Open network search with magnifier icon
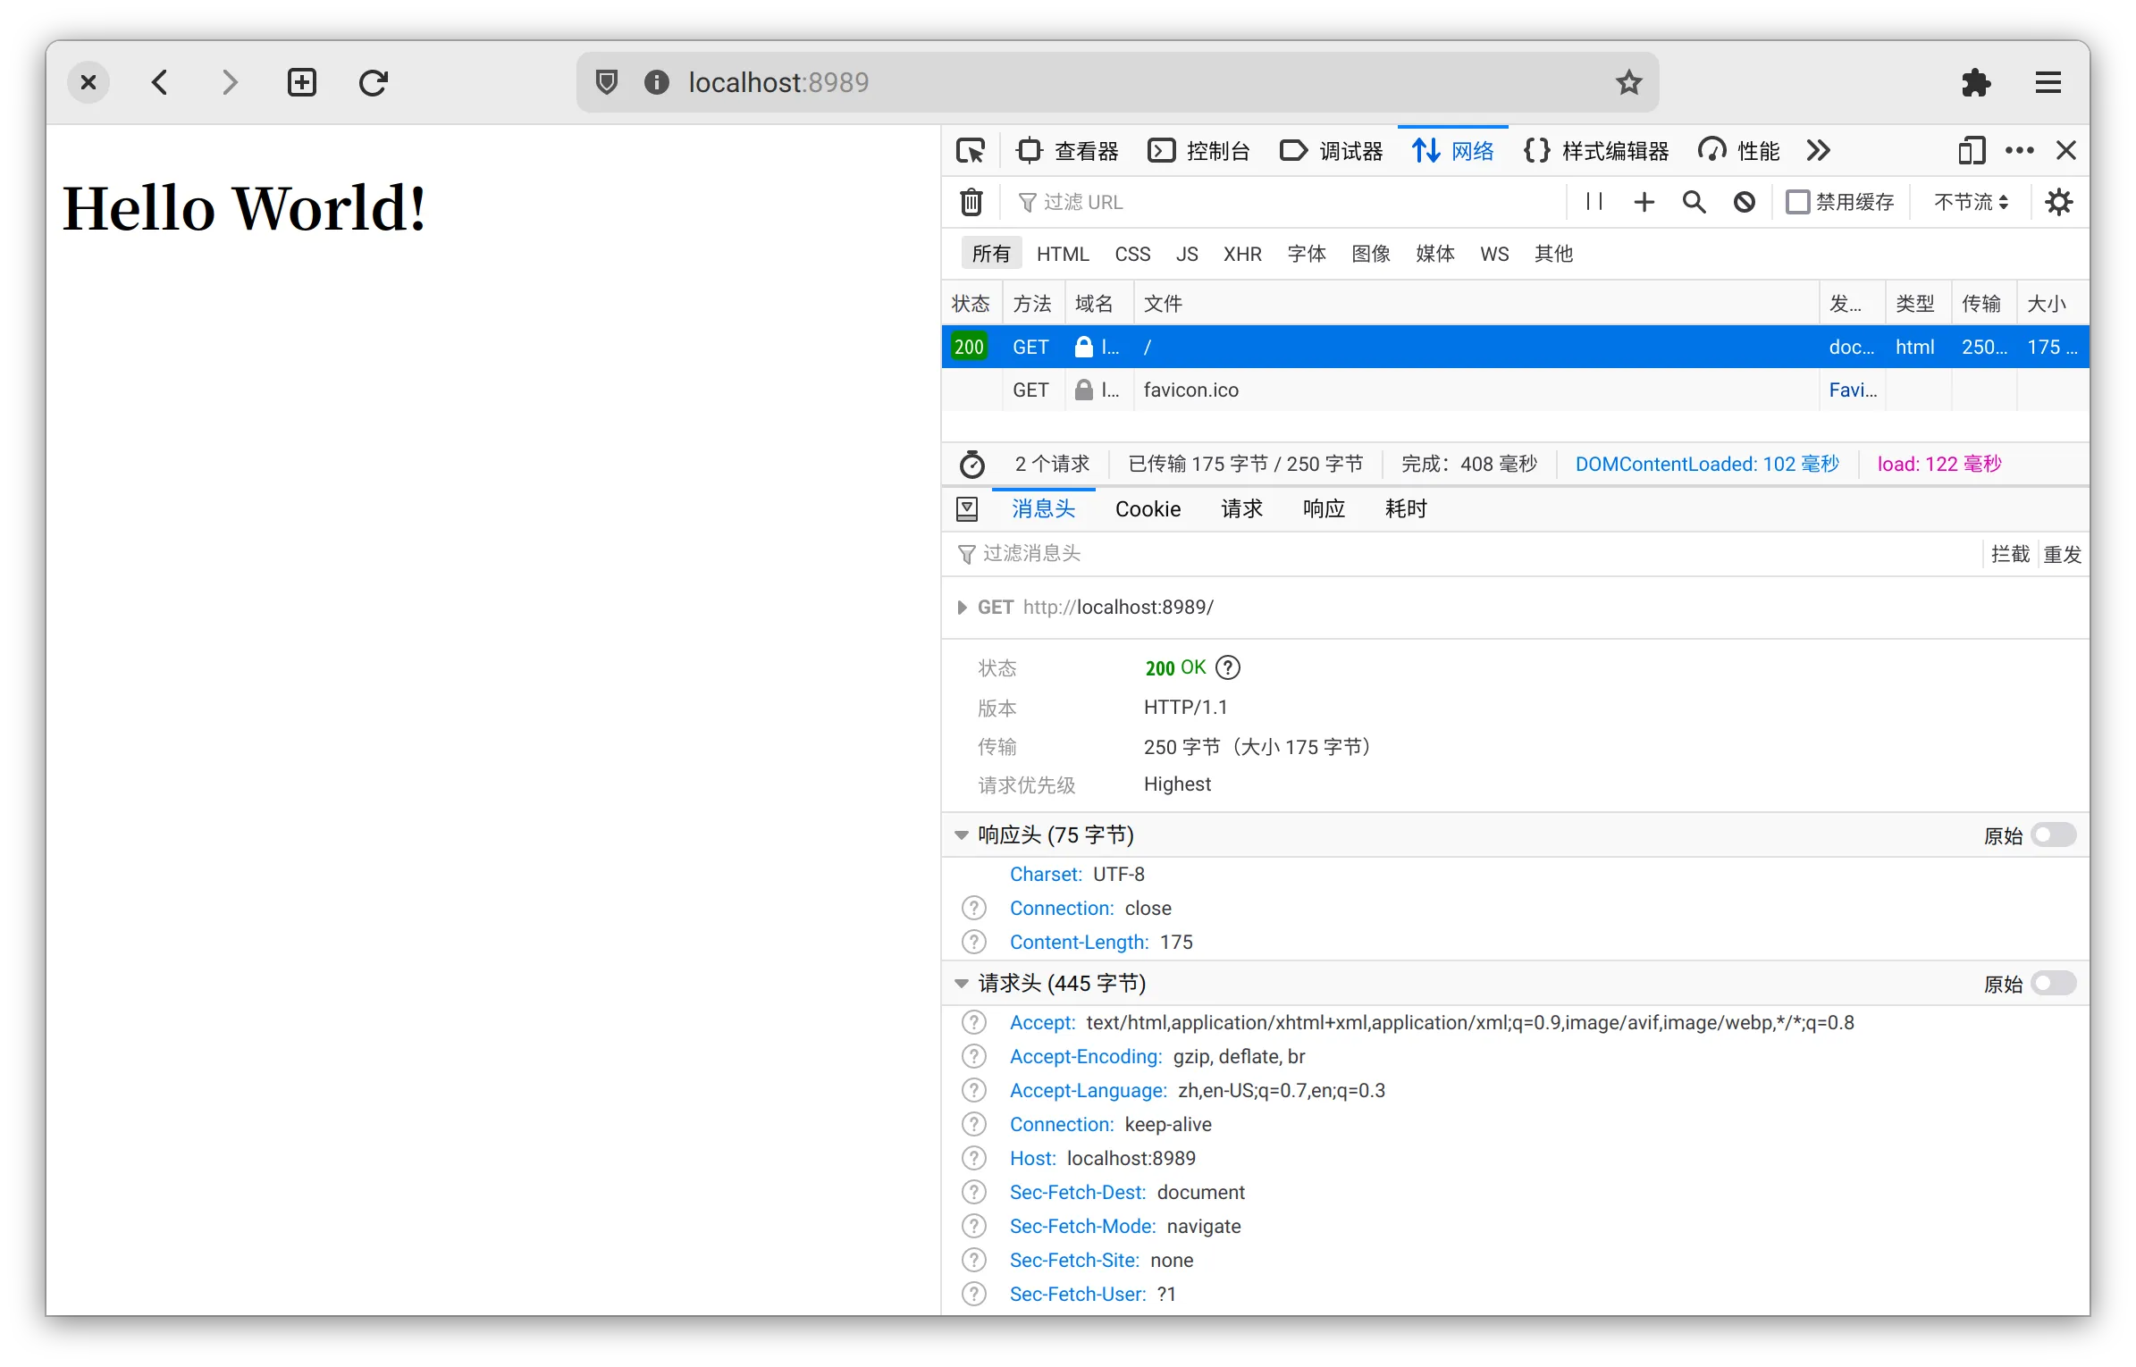The width and height of the screenshot is (2136, 1367). pos(1694,202)
